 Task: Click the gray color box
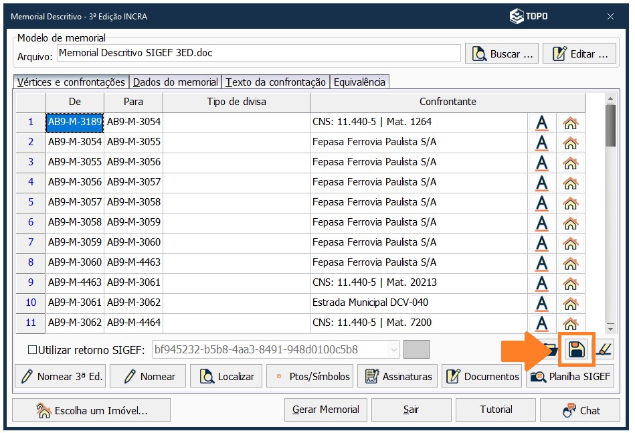tap(417, 349)
